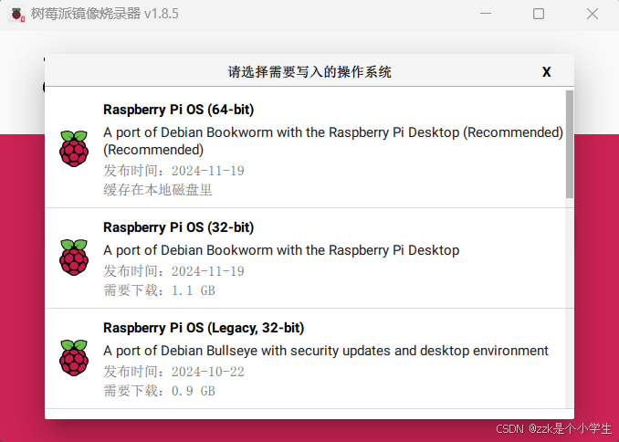This screenshot has width=619, height=442.
Task: Select Raspberry Pi OS (64-bit) title
Action: pyautogui.click(x=178, y=110)
